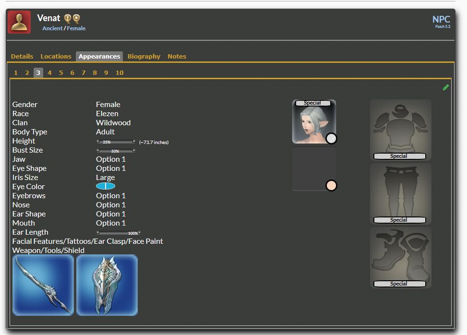
Task: Click the second quest marker icon beside Venat
Action: pyautogui.click(x=76, y=19)
